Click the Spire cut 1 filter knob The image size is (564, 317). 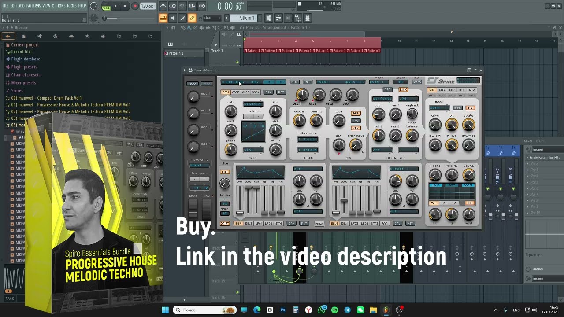click(378, 115)
